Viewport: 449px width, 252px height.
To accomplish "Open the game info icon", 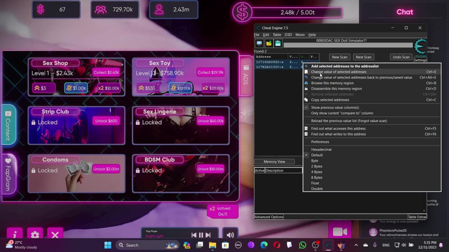I will tap(14, 234).
